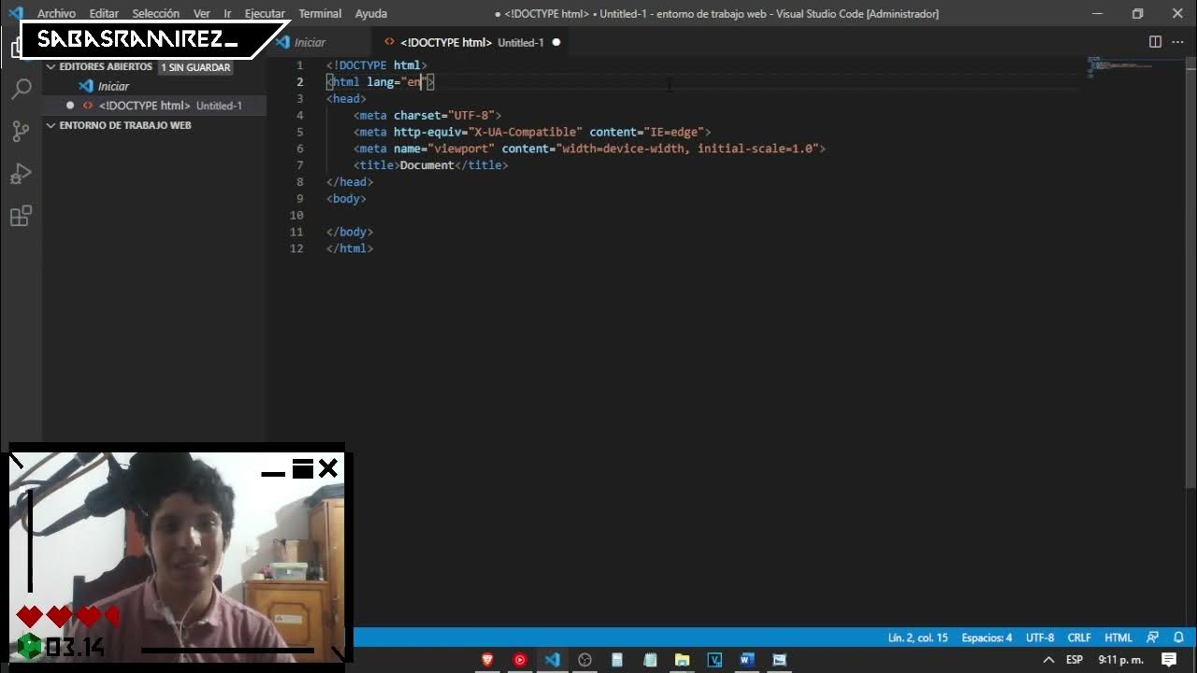Click the unsaved dot on Untitled-1 tab
Viewport: 1197px width, 673px height.
pos(556,42)
